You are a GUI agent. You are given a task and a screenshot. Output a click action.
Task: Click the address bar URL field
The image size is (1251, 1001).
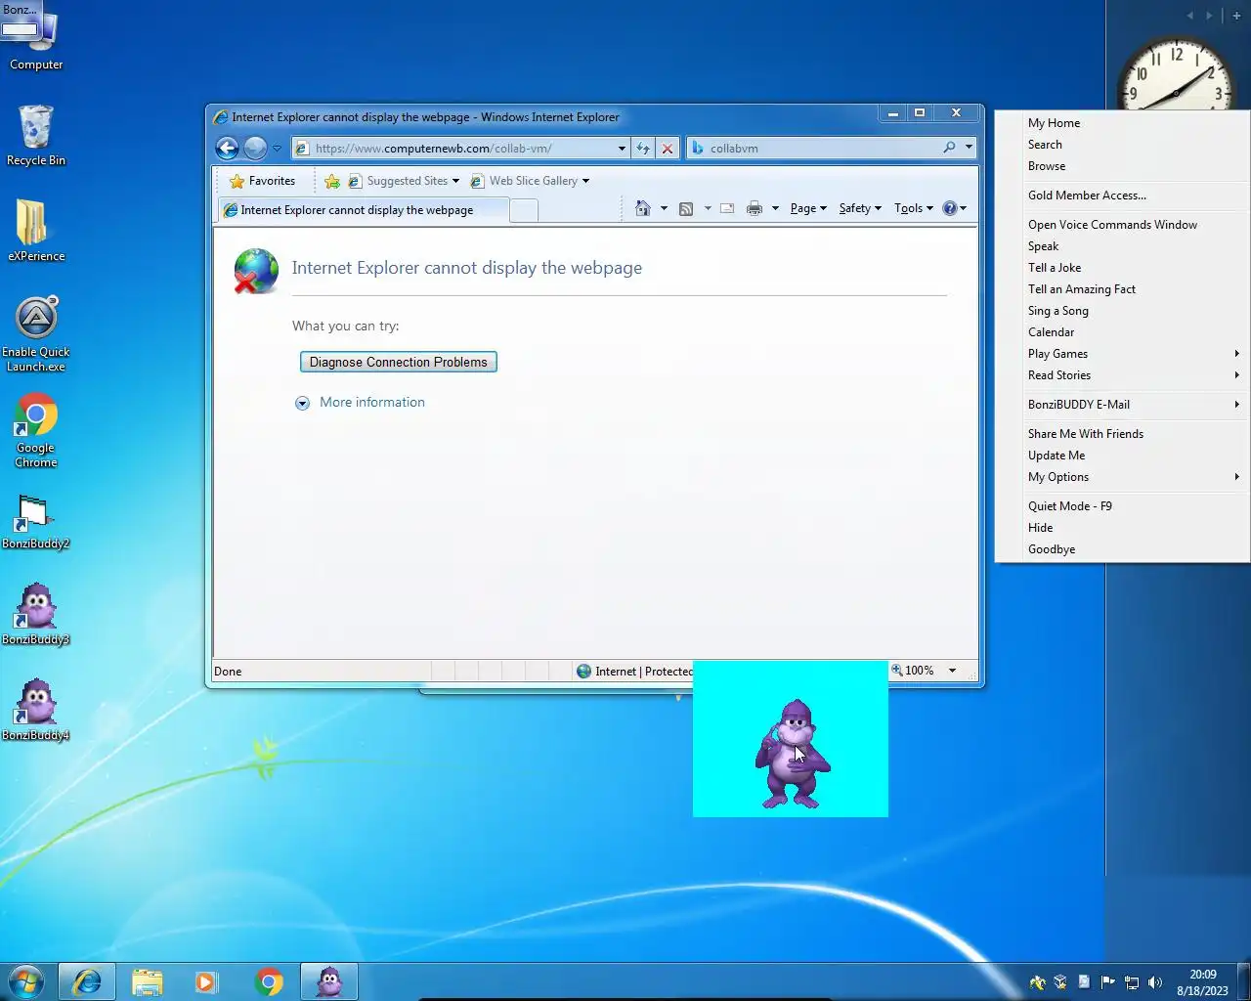(453, 149)
